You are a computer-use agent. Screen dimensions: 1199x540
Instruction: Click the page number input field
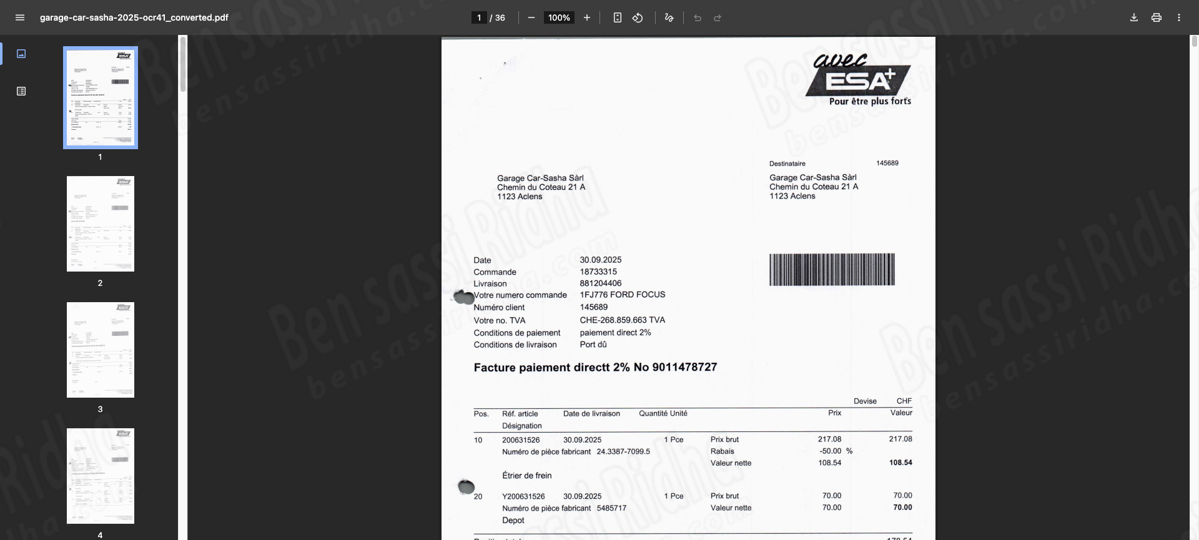(479, 17)
